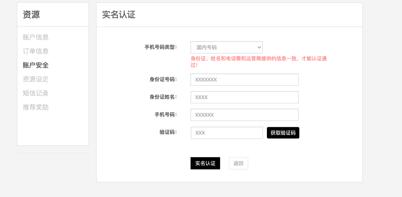This screenshot has height=197, width=402.
Task: Expand the 国内号码 phone type dropdown
Action: pyautogui.click(x=226, y=47)
